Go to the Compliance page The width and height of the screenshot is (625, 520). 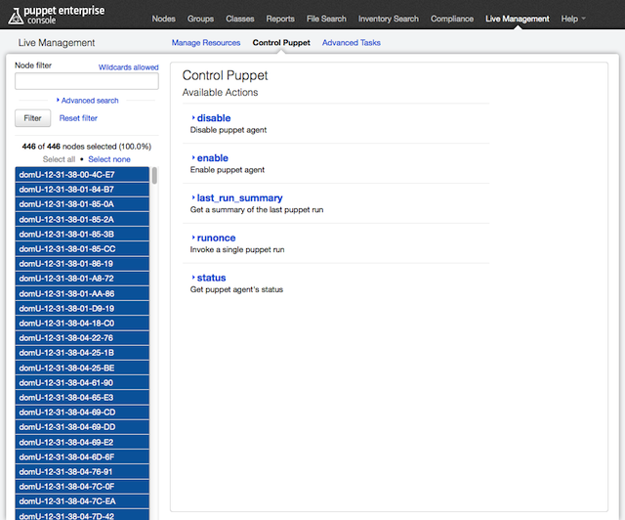(452, 19)
